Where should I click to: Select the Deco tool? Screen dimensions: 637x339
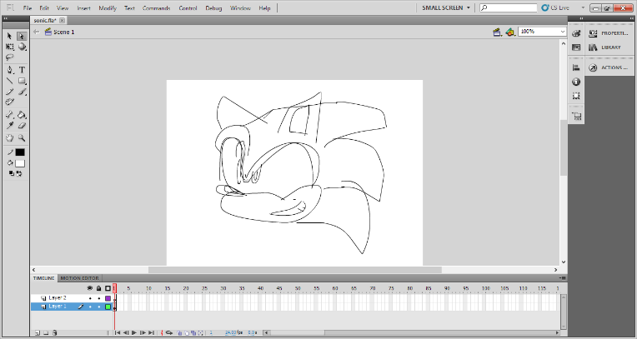tap(10, 102)
